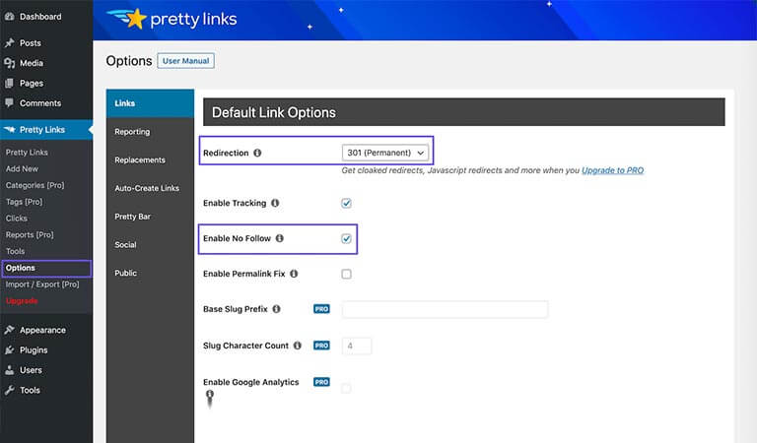The width and height of the screenshot is (757, 443).
Task: Click the red Upgrade menu item
Action: tap(22, 301)
